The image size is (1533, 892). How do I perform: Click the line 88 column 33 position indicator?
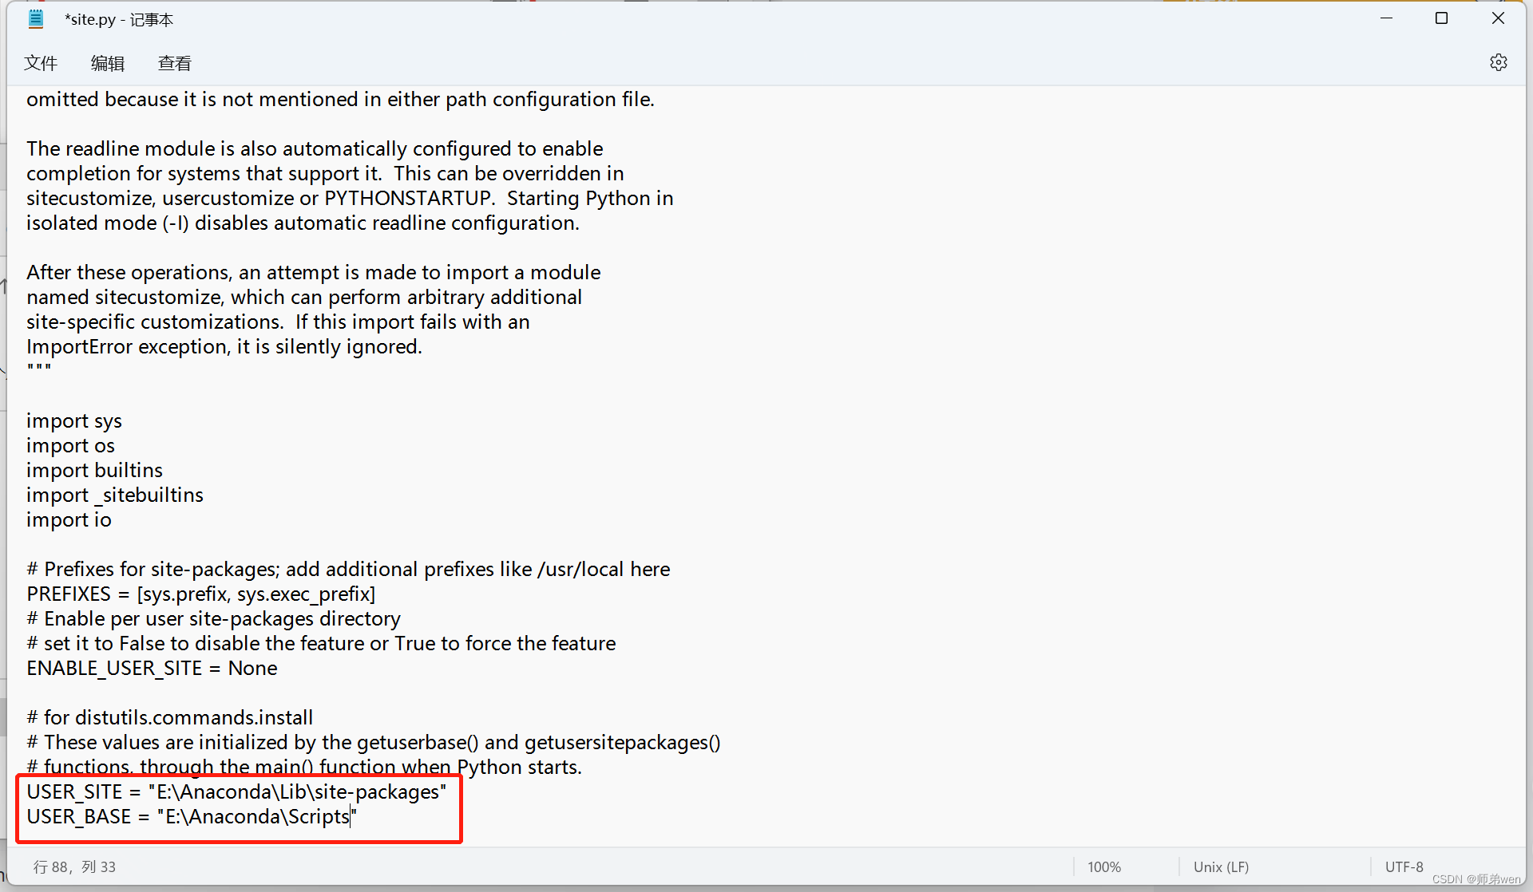pyautogui.click(x=74, y=866)
